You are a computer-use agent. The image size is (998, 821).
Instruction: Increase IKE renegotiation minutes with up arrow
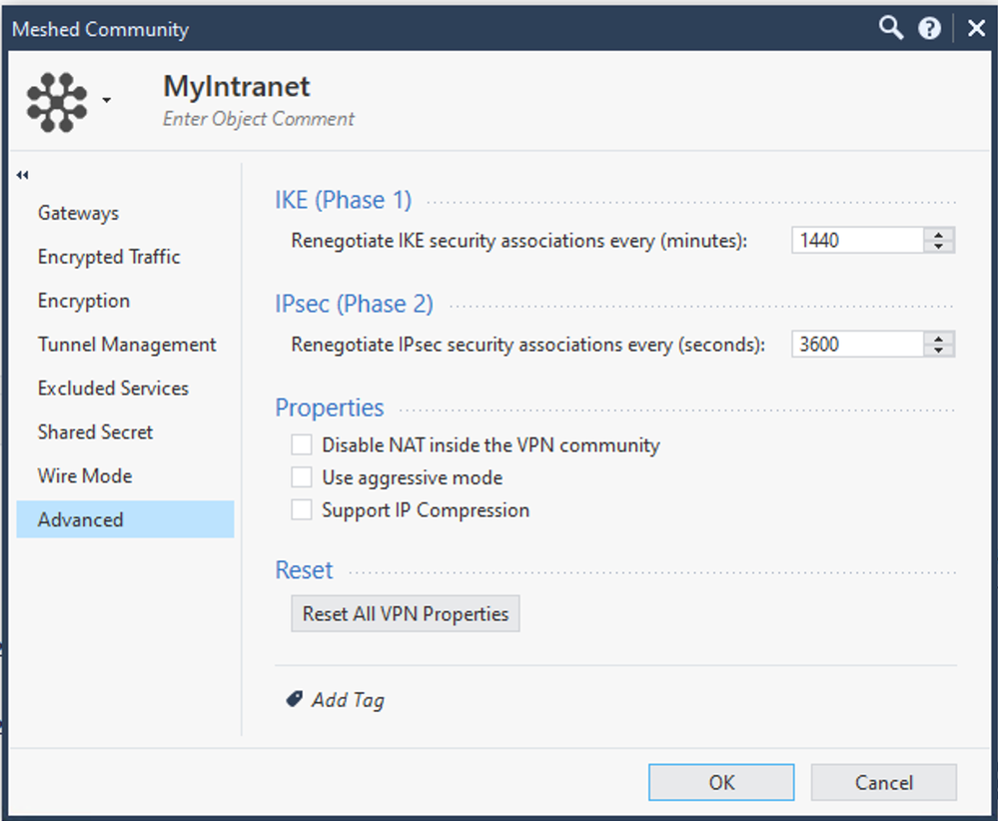pyautogui.click(x=938, y=234)
